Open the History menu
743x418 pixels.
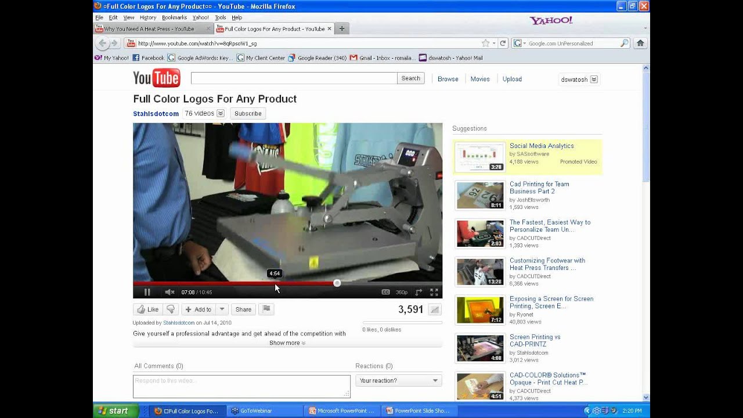tap(147, 17)
